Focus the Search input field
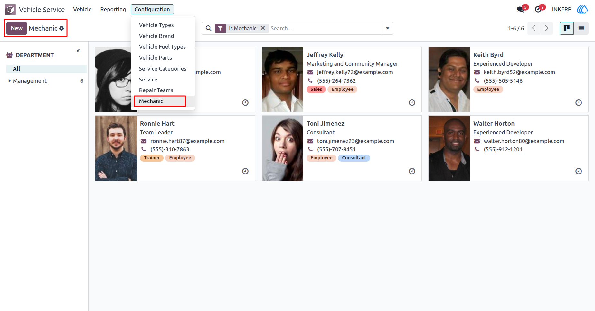Screen dimensions: 595x311 (325, 28)
